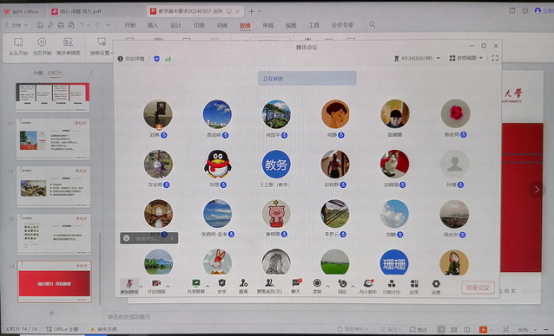Expand the arrow beside 共享屏幕
Screen dimensions: 554x336
click(x=208, y=286)
